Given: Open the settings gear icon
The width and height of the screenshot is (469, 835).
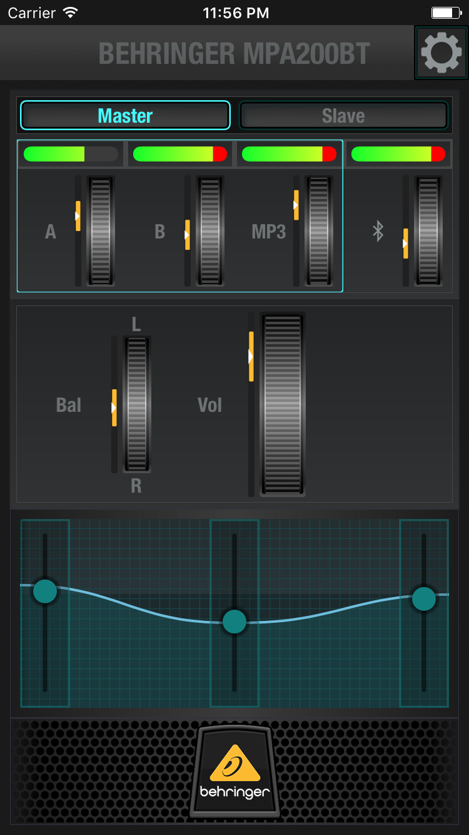Looking at the screenshot, I should 441,53.
